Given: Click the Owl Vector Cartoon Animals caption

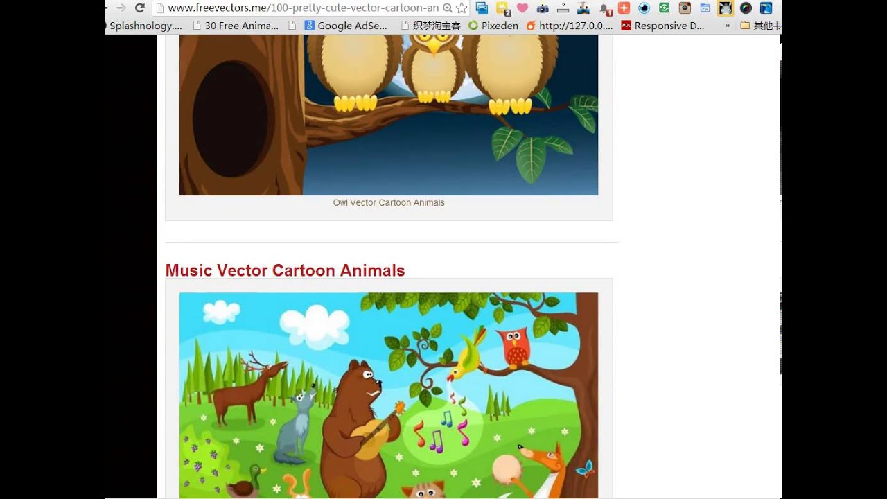Looking at the screenshot, I should 389,202.
